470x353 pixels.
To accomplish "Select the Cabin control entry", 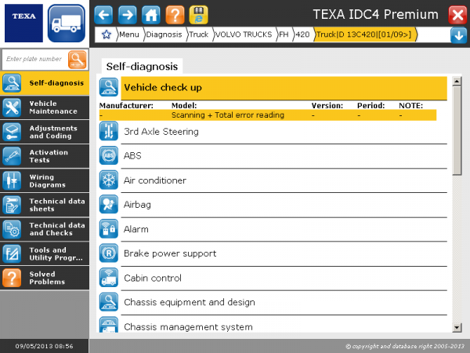I will pyautogui.click(x=284, y=278).
